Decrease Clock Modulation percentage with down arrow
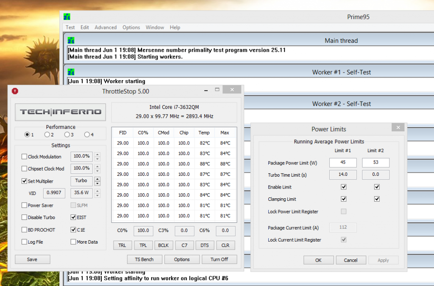 97,159
